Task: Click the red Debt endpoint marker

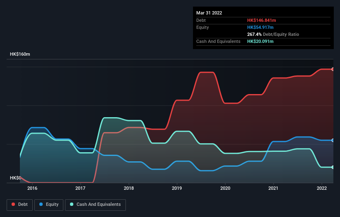Action: tap(333, 69)
